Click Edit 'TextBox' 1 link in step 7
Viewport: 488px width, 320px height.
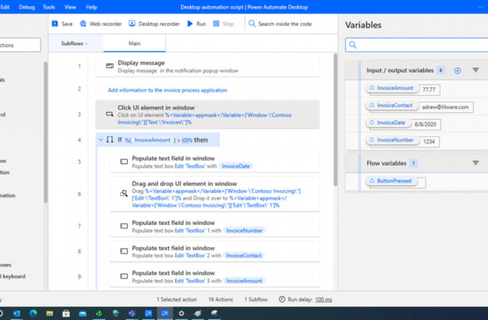click(x=192, y=230)
